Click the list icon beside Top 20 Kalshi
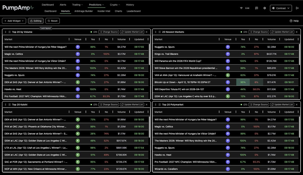303x175 pixels. coord(9,105)
